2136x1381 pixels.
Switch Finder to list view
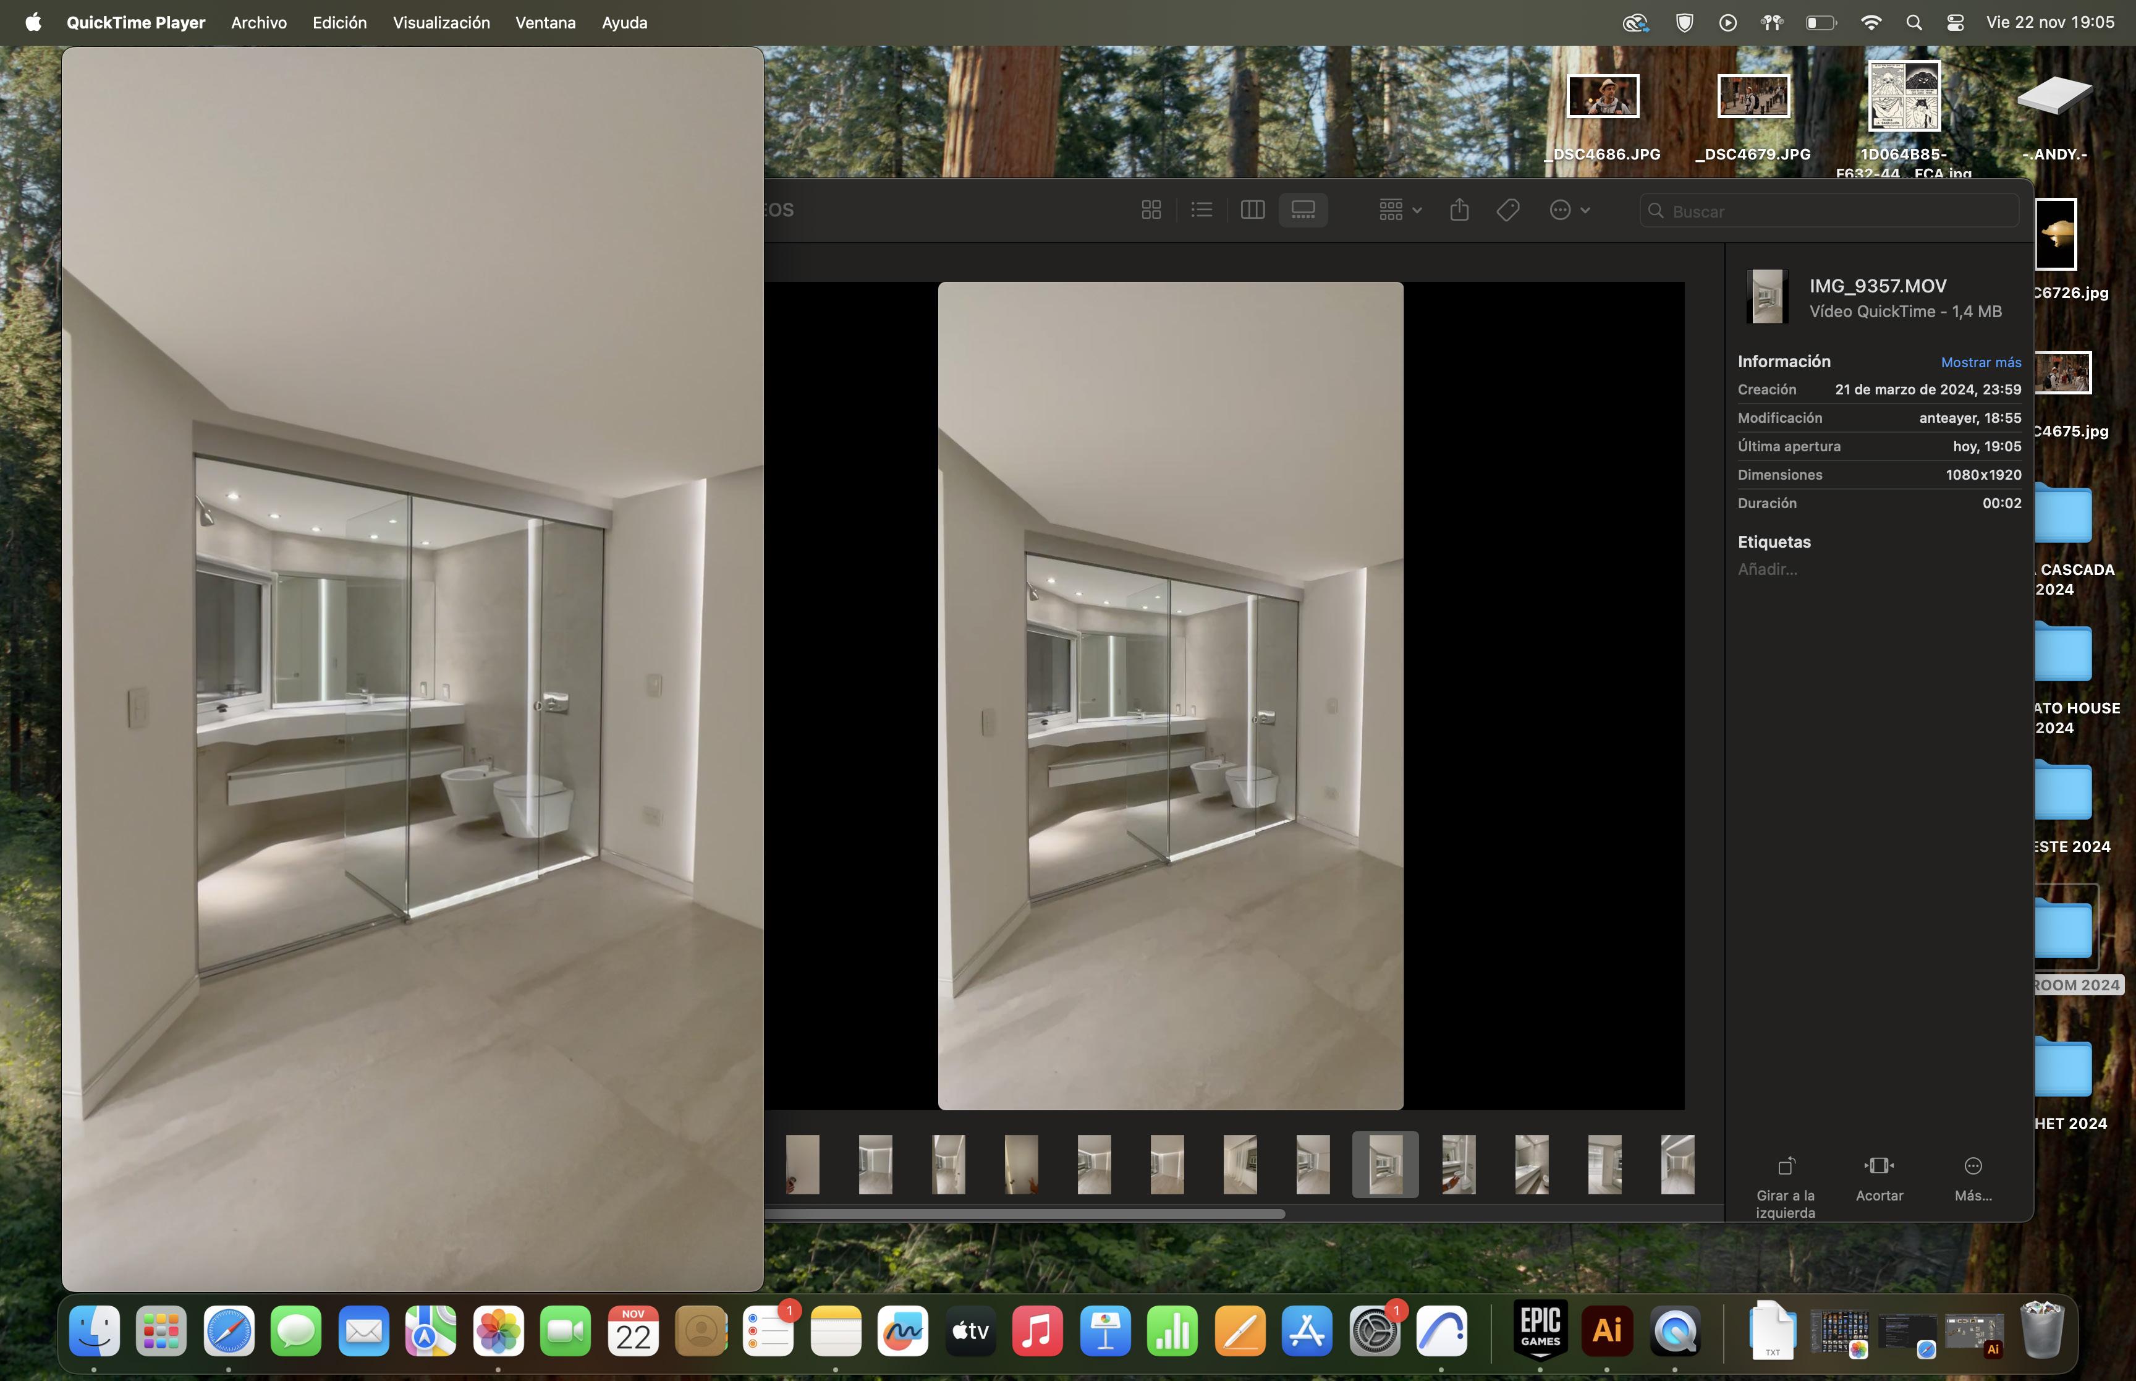pos(1201,210)
